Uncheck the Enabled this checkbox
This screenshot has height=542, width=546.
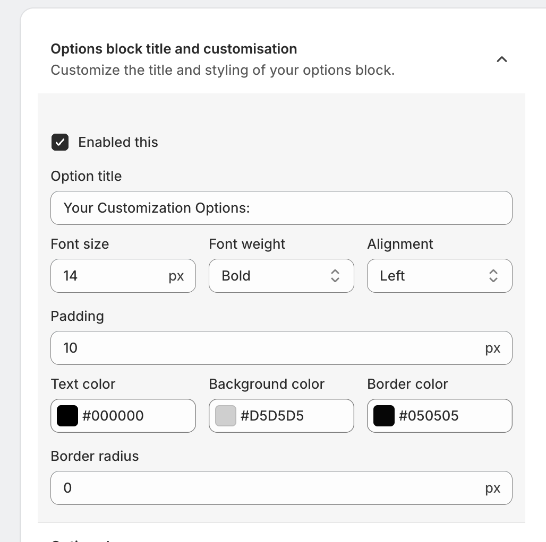coord(60,142)
